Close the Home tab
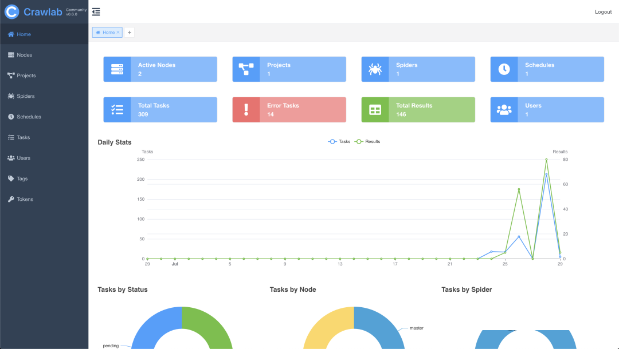Image resolution: width=619 pixels, height=349 pixels. [118, 33]
